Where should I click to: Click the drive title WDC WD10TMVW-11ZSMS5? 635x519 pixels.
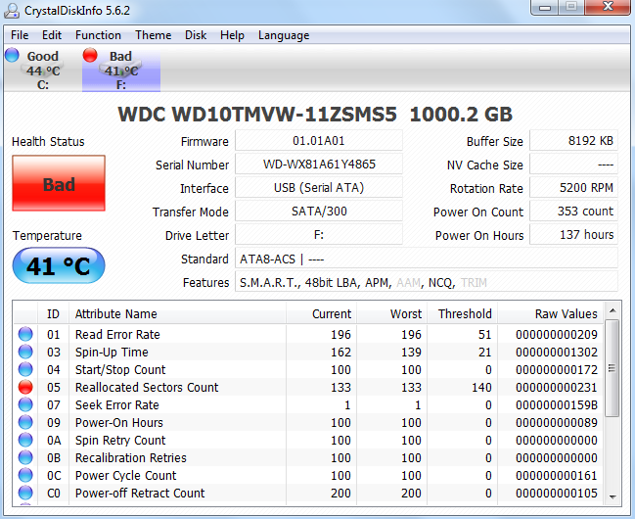257,115
